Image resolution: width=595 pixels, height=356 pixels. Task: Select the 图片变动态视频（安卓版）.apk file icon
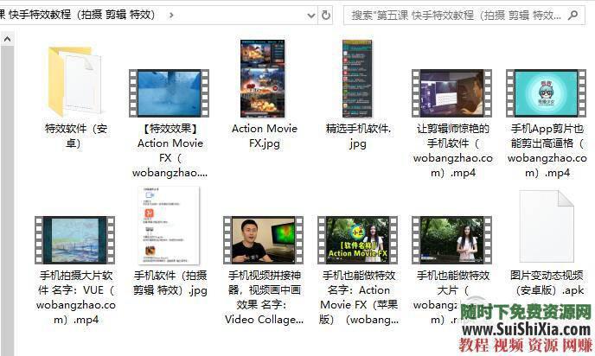tap(547, 226)
